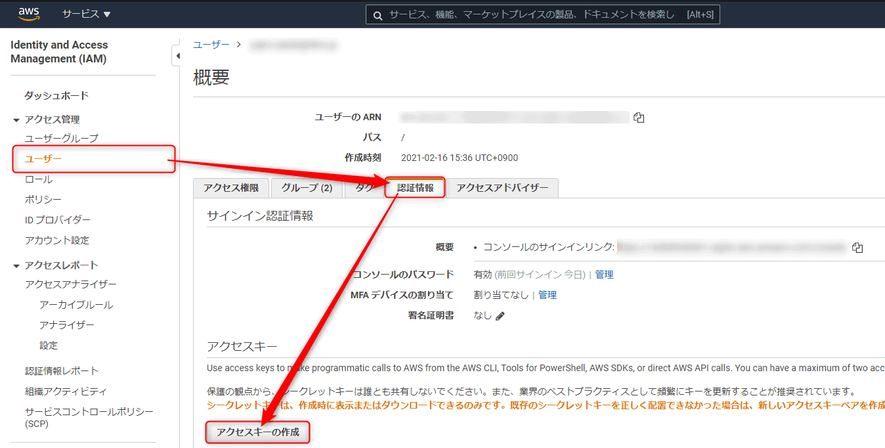Viewport: 885px width, 448px height.
Task: Copy the console sign-in link icon
Action: [x=857, y=248]
